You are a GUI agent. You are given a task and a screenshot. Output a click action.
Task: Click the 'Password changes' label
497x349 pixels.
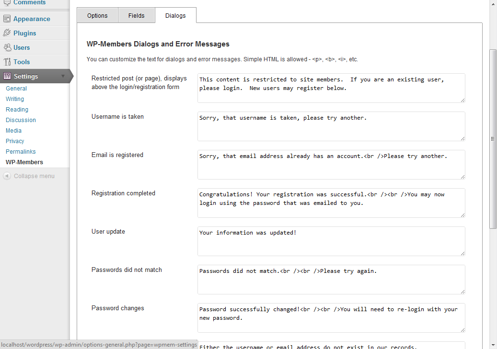click(117, 308)
